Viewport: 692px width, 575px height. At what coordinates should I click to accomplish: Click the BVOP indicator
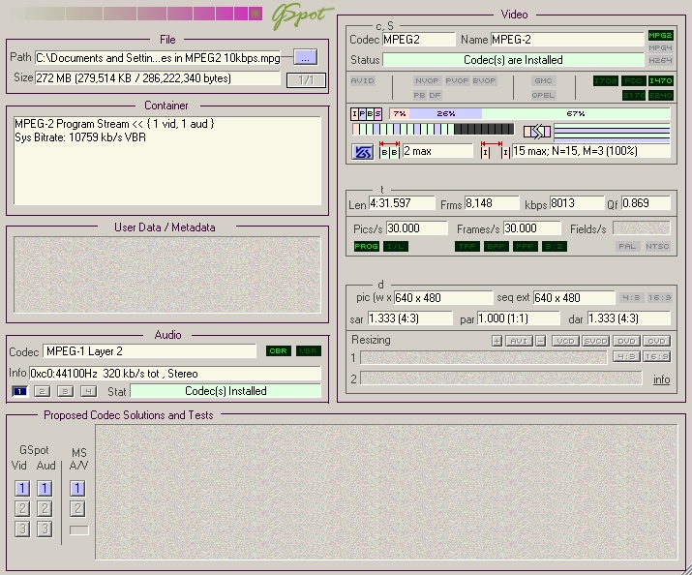pyautogui.click(x=484, y=80)
